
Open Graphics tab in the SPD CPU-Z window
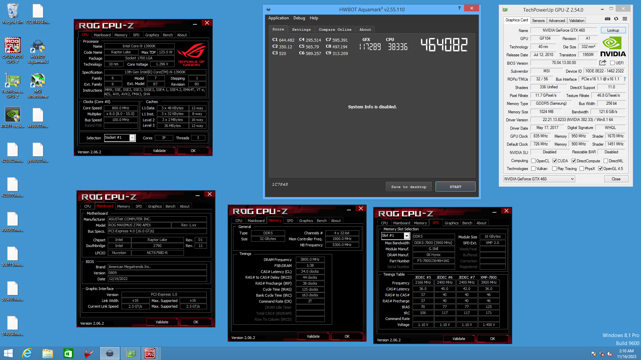pyautogui.click(x=451, y=223)
